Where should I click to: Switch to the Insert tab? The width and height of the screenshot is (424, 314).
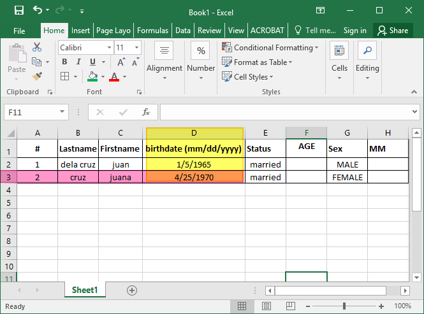pos(80,31)
